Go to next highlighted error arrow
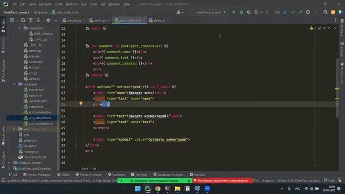The image size is (345, 194). pos(335,28)
